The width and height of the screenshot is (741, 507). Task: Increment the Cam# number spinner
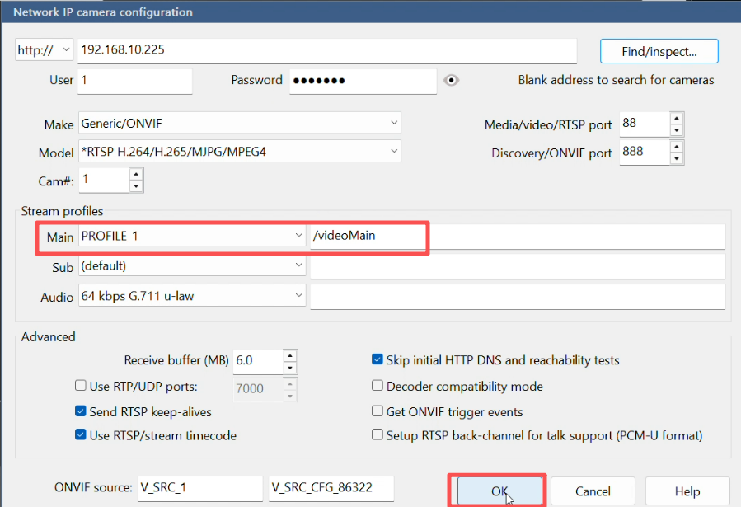point(136,173)
